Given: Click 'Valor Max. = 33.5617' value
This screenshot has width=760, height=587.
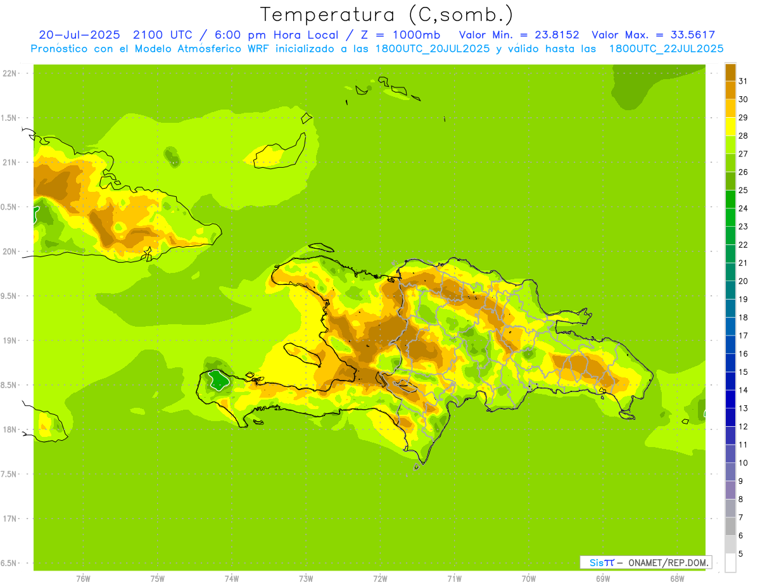Looking at the screenshot, I should click(653, 35).
